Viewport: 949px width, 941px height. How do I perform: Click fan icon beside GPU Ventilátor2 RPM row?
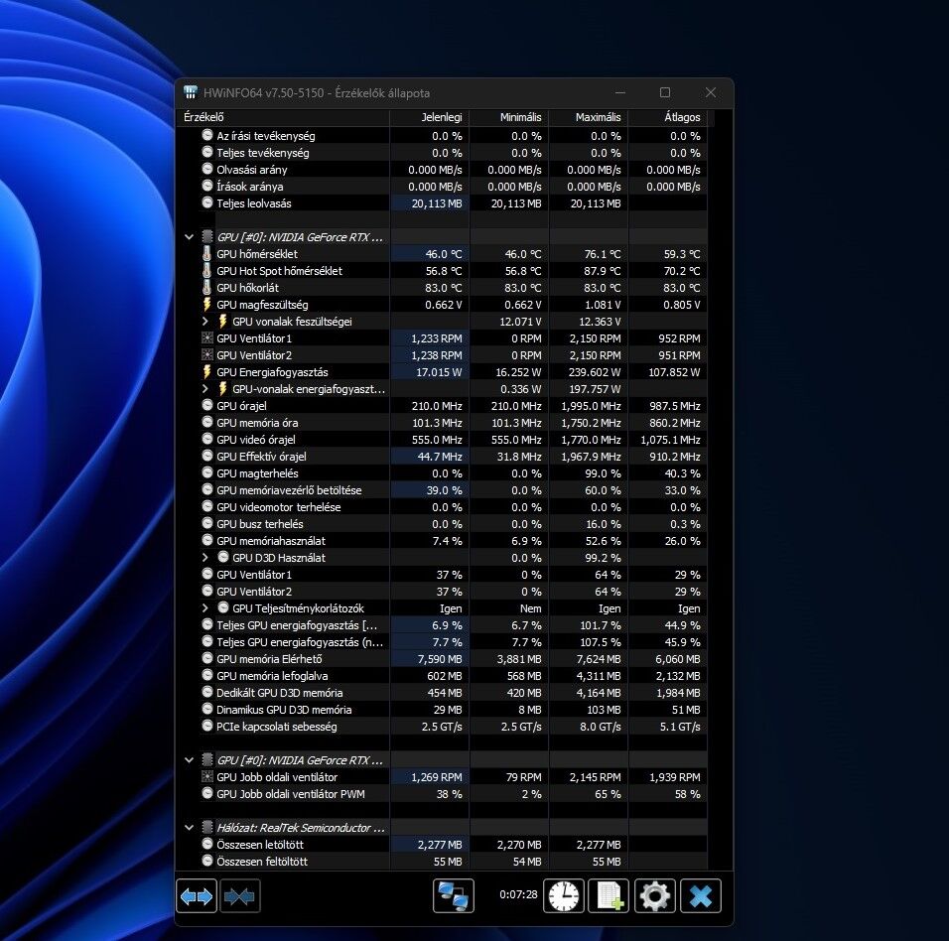(207, 355)
